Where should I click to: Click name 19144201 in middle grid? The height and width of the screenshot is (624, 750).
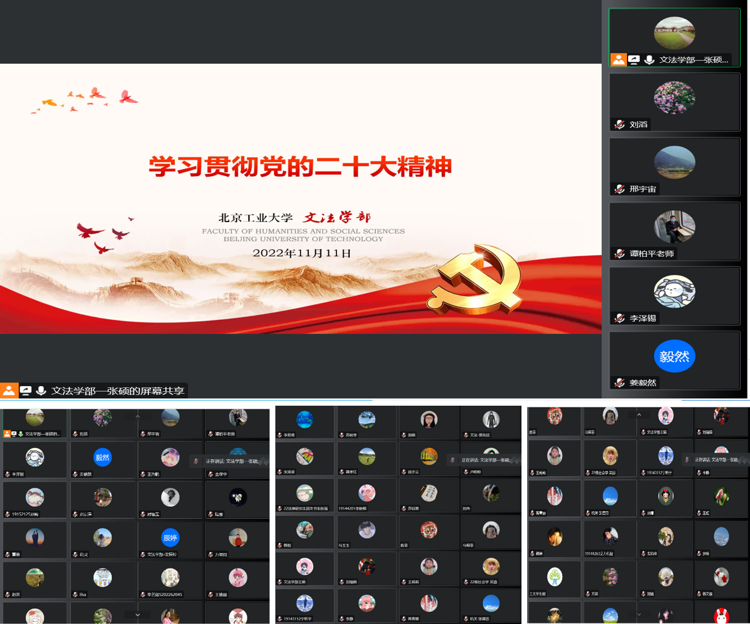352,509
